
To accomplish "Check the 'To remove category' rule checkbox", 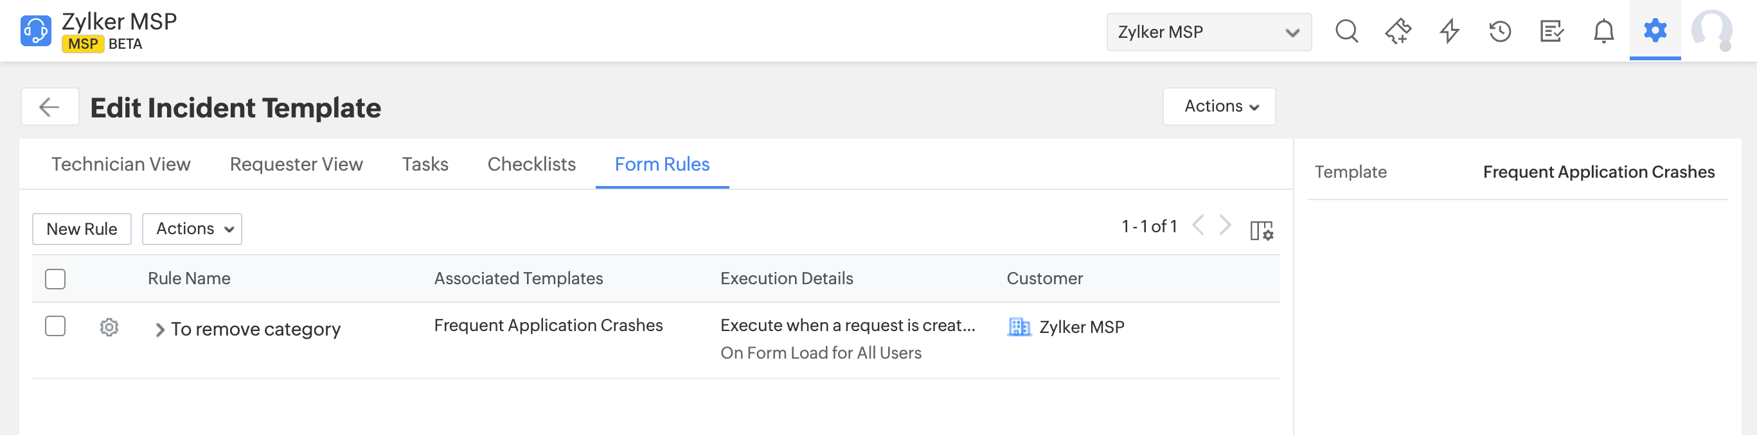I will [x=55, y=327].
